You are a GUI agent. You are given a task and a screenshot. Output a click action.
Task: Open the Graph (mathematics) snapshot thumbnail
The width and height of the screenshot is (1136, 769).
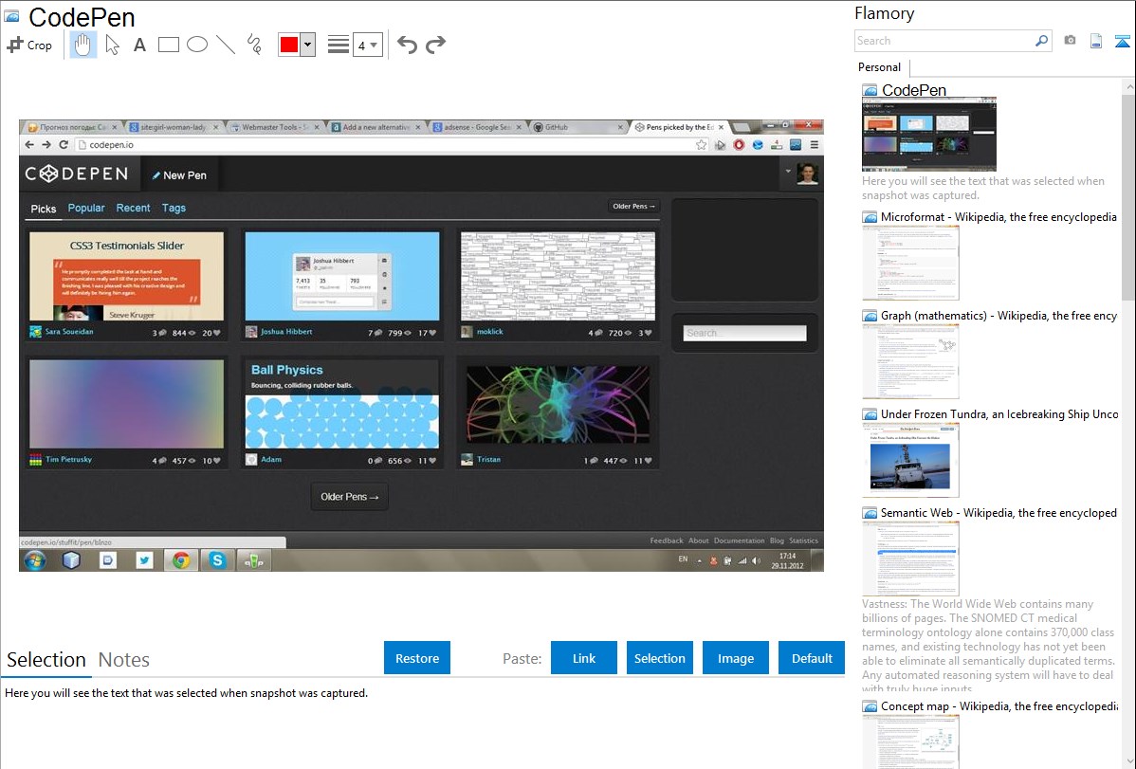[910, 361]
